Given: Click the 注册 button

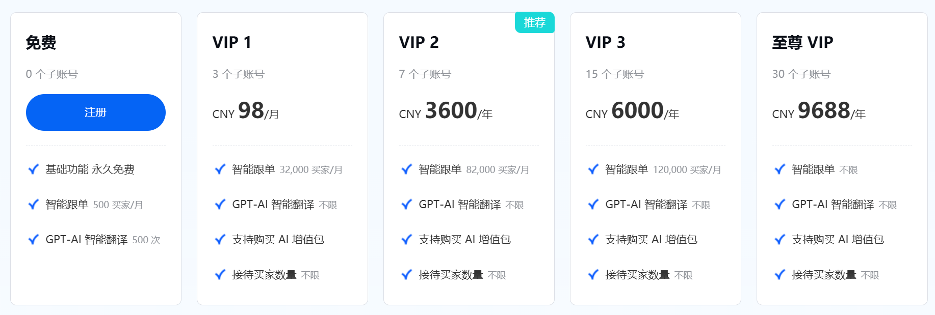Looking at the screenshot, I should pos(95,112).
